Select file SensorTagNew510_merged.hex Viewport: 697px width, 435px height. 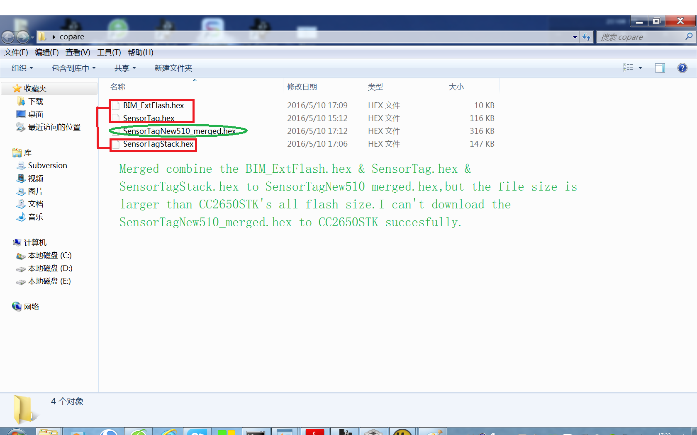click(179, 131)
